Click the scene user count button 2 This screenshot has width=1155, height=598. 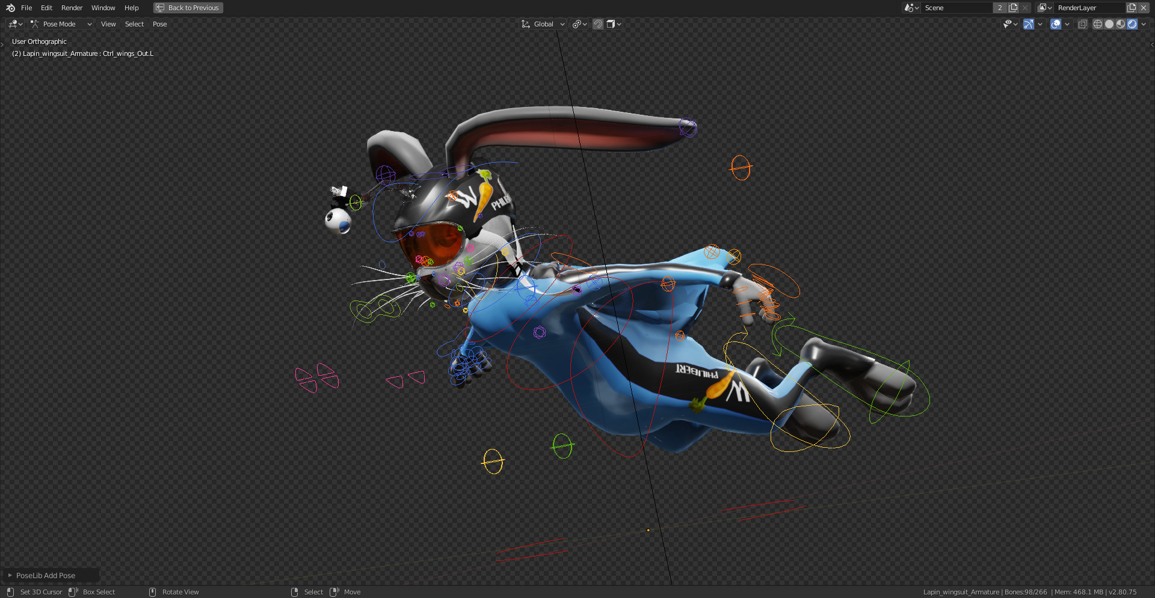click(1000, 8)
